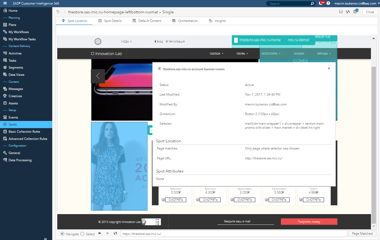Click the home icon on the store page
380x240 pixels.
(x=98, y=41)
